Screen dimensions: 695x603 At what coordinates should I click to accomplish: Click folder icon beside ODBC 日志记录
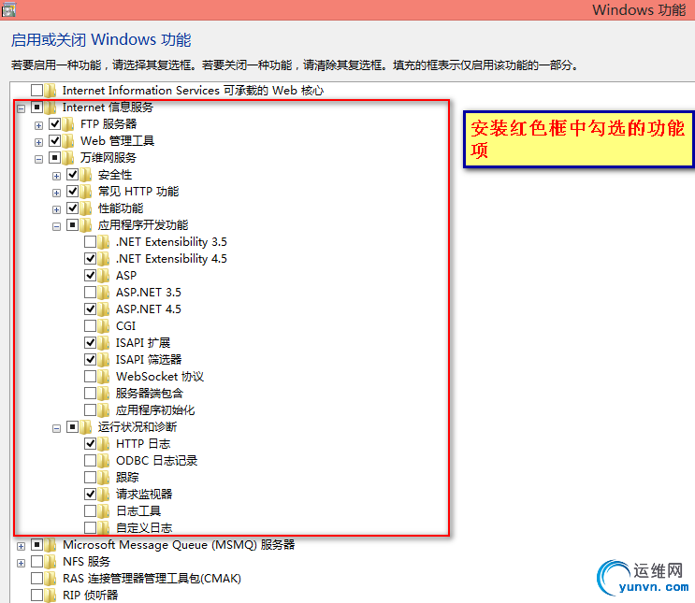pos(103,461)
